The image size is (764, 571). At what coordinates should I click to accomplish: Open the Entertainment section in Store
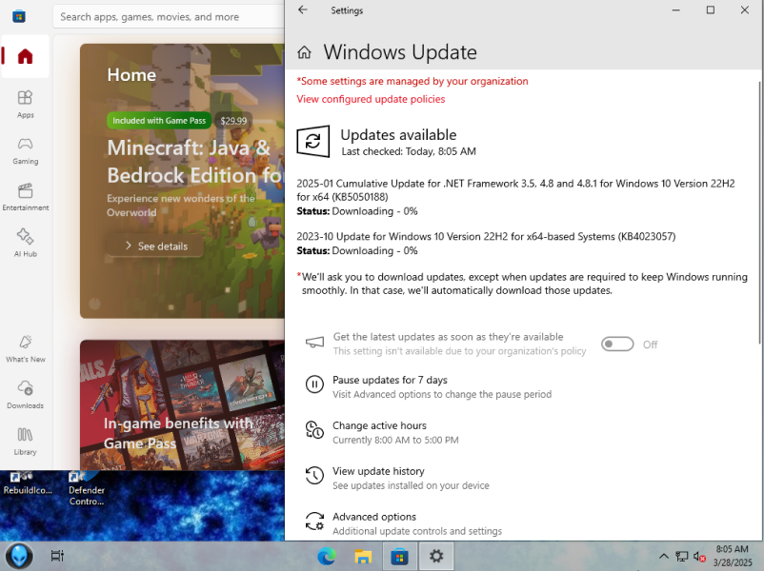[25, 197]
